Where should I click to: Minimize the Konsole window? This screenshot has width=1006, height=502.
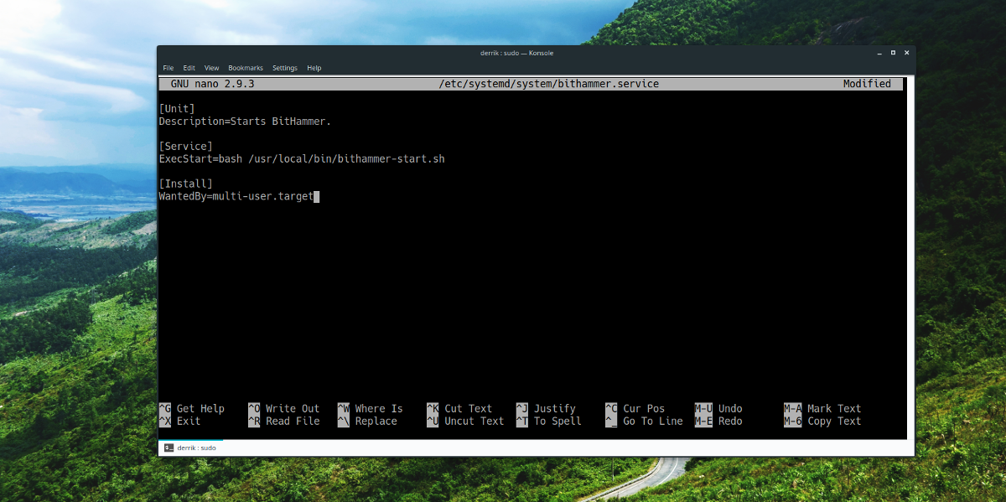(879, 53)
